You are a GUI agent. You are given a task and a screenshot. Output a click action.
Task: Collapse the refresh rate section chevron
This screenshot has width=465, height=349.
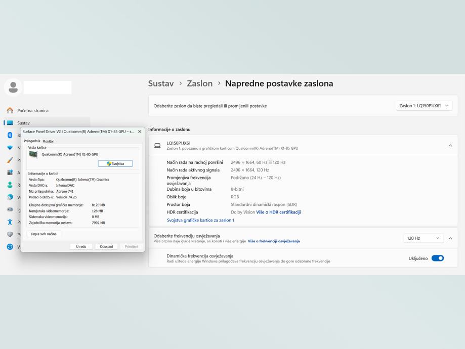coord(450,238)
